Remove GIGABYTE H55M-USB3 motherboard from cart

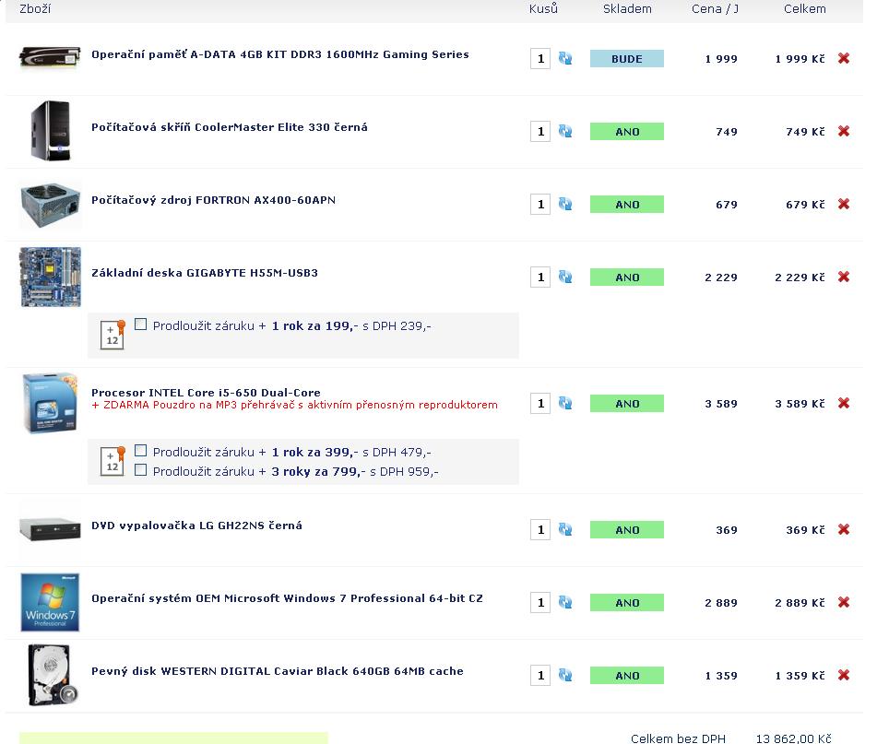pyautogui.click(x=844, y=278)
